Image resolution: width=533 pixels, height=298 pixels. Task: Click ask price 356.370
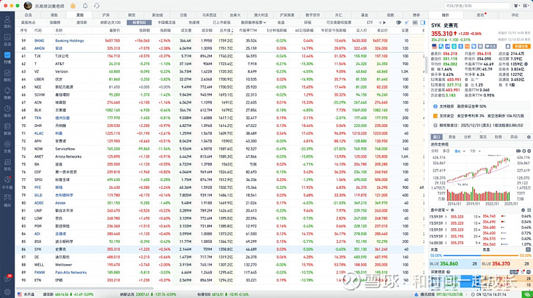pyautogui.click(x=501, y=263)
